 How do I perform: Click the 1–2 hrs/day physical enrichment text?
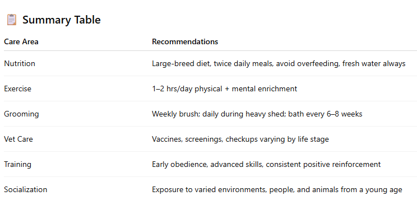(224, 88)
